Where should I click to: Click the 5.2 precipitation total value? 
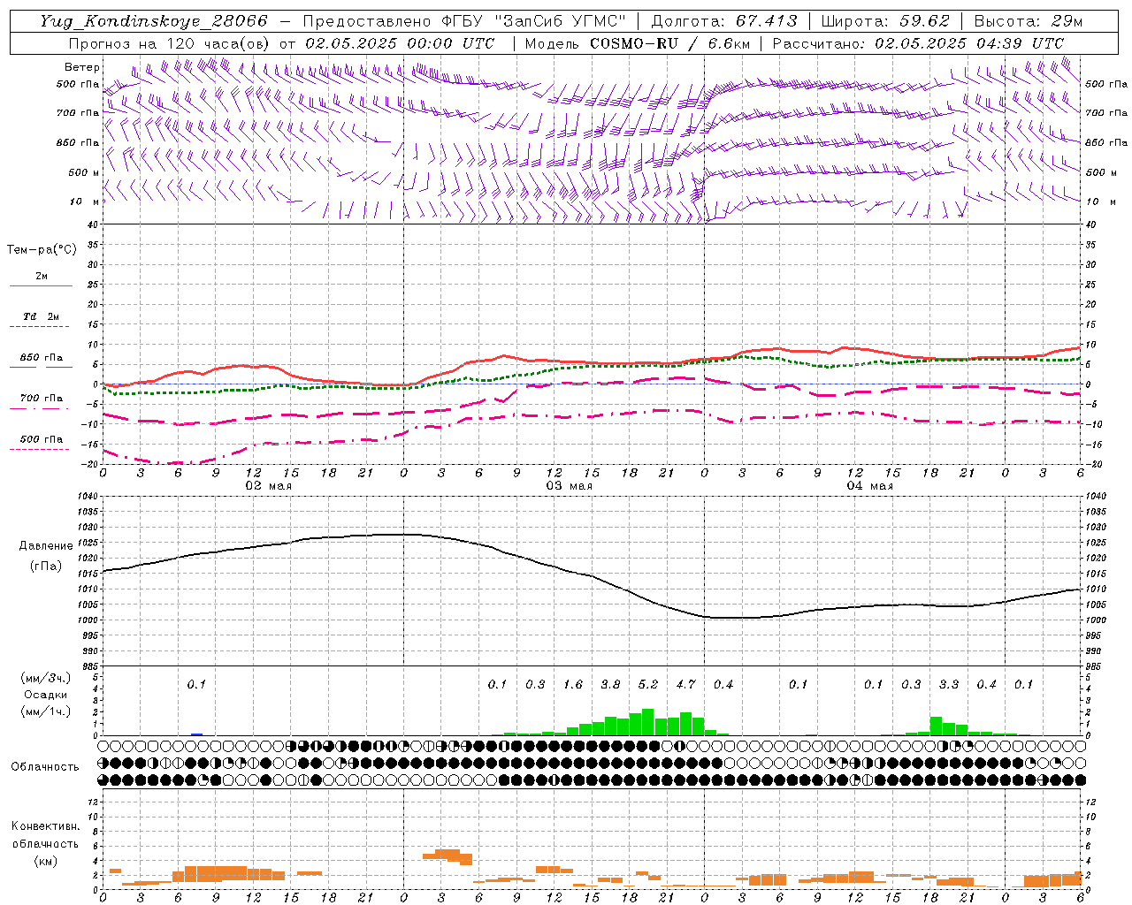647,684
